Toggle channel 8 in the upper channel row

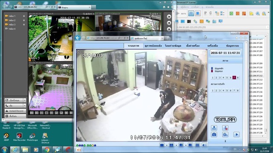[x=238, y=78]
